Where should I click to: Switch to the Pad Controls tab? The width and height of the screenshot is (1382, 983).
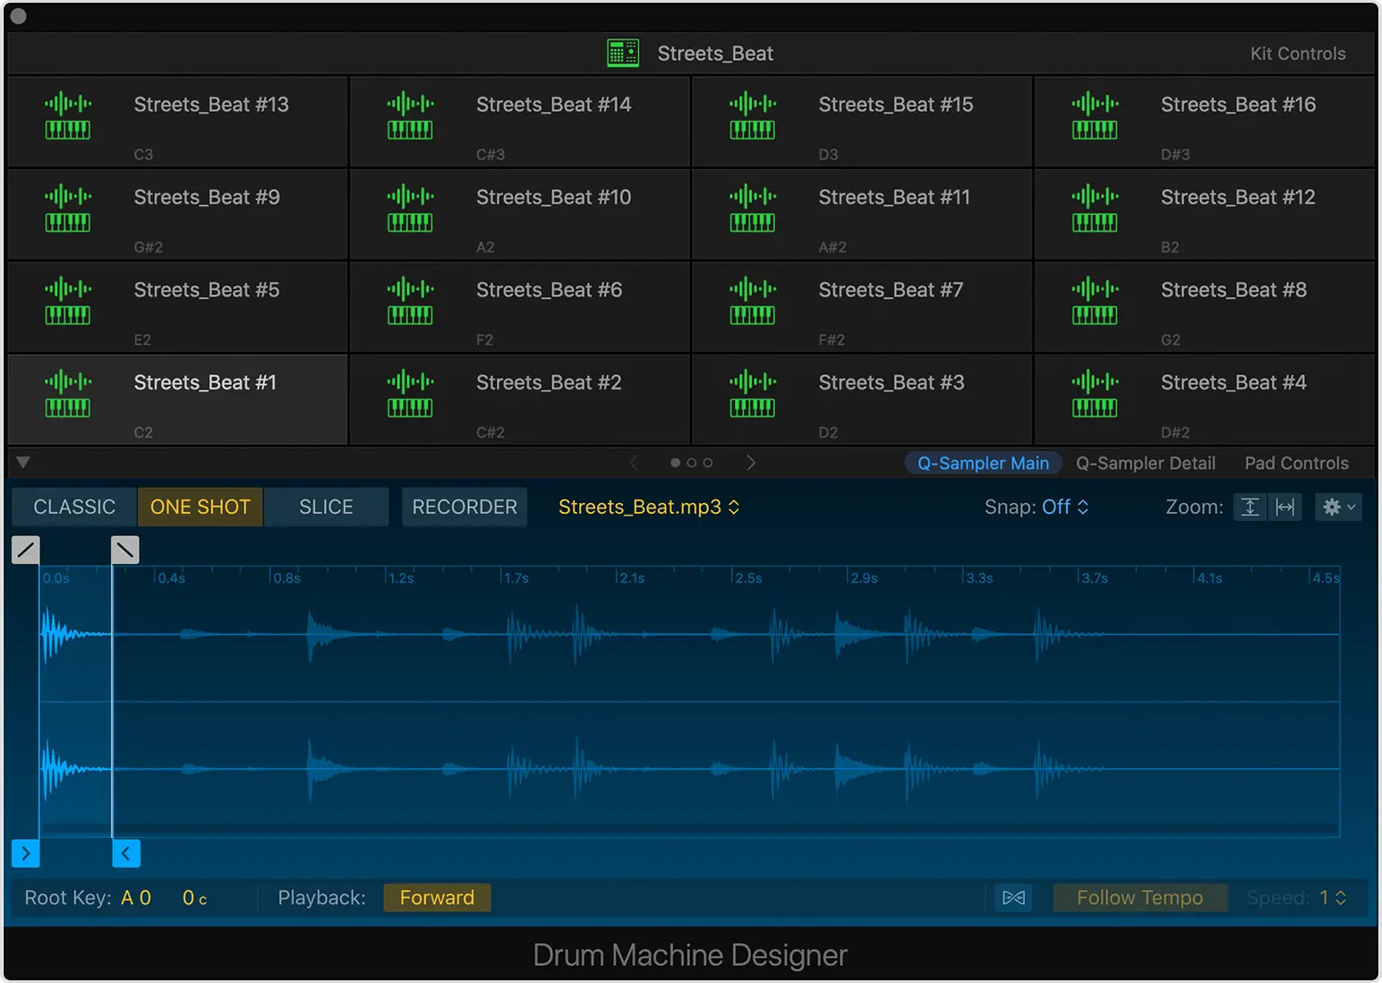point(1296,463)
